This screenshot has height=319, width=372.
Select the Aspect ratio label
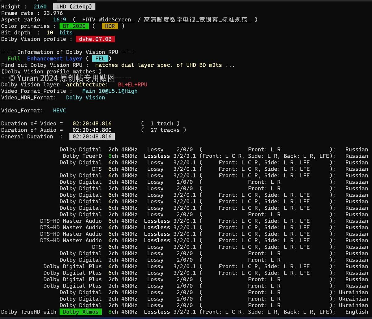[x=24, y=19]
